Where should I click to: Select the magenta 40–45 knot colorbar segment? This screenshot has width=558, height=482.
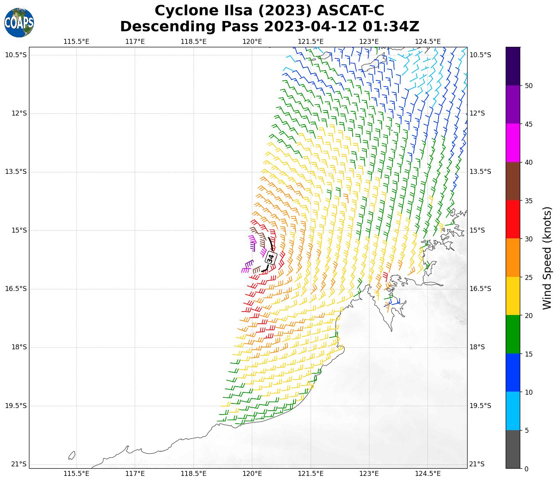click(513, 143)
